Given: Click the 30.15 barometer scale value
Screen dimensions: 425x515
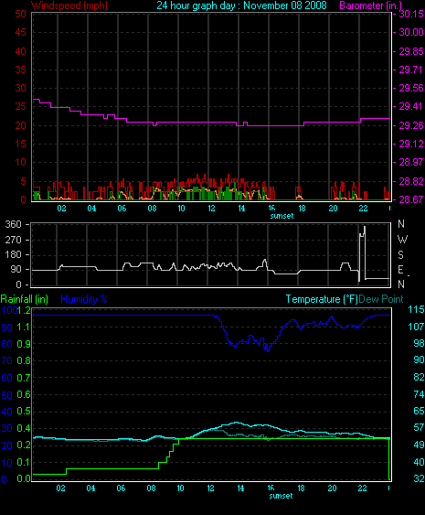Looking at the screenshot, I should (411, 14).
